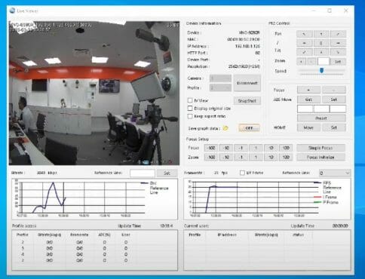Click the Preset button
The image size is (365, 279).
tap(321, 118)
